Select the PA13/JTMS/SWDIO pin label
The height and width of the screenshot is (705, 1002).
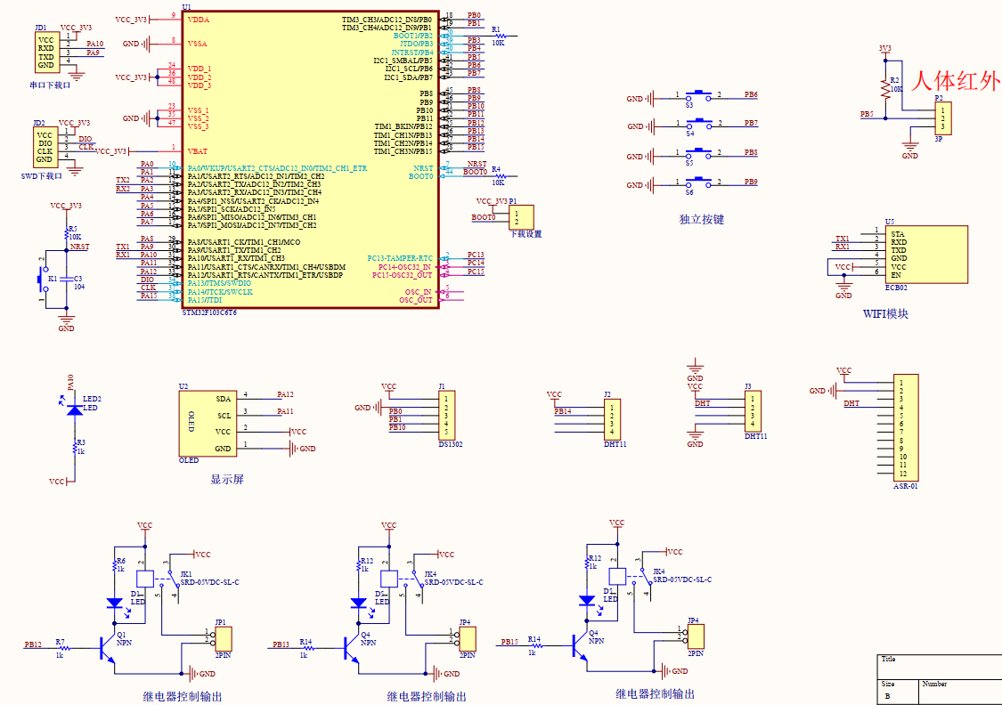pyautogui.click(x=219, y=283)
